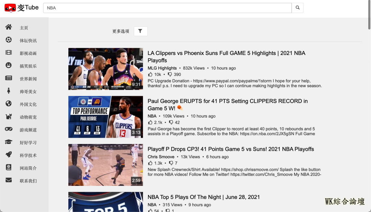This screenshot has height=212, width=371.
Task: Open the 好好学习 sidebar category
Action: coord(28,143)
